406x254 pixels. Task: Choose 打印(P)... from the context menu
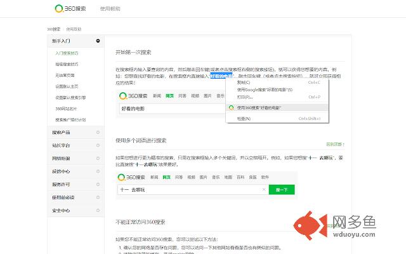tap(277, 97)
